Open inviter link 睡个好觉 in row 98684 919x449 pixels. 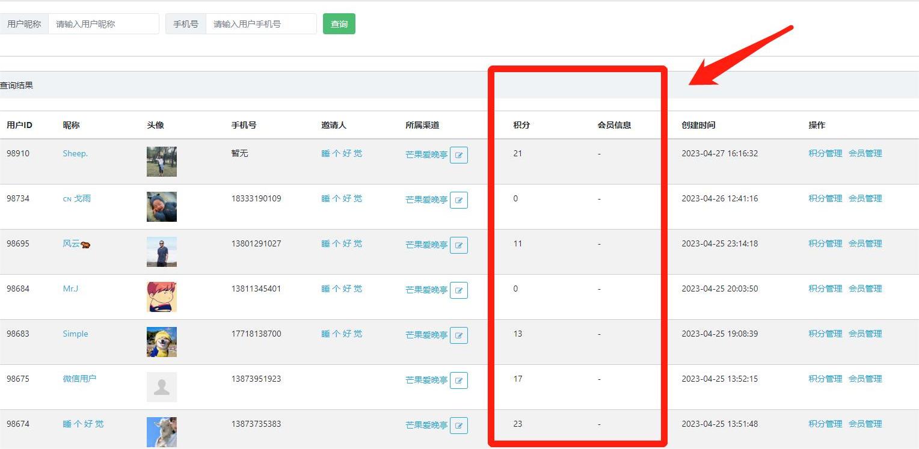point(342,289)
